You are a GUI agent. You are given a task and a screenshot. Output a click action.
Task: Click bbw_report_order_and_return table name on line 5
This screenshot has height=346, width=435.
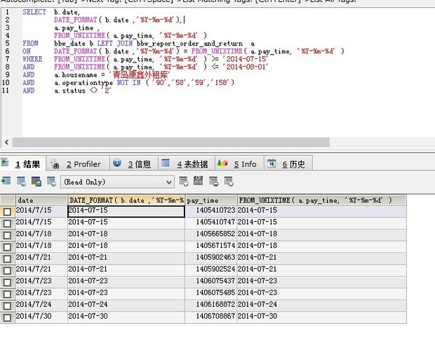pyautogui.click(x=189, y=44)
